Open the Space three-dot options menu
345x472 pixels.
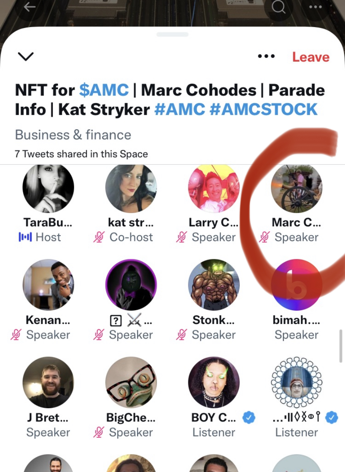[266, 56]
